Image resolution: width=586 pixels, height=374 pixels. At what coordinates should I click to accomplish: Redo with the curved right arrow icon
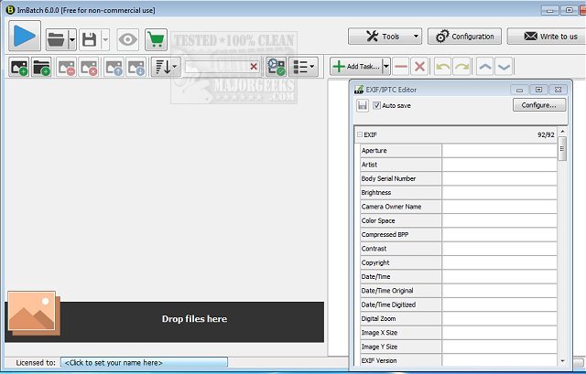click(461, 67)
